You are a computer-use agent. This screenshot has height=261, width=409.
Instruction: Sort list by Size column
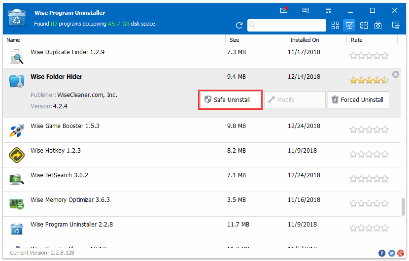coord(256,40)
